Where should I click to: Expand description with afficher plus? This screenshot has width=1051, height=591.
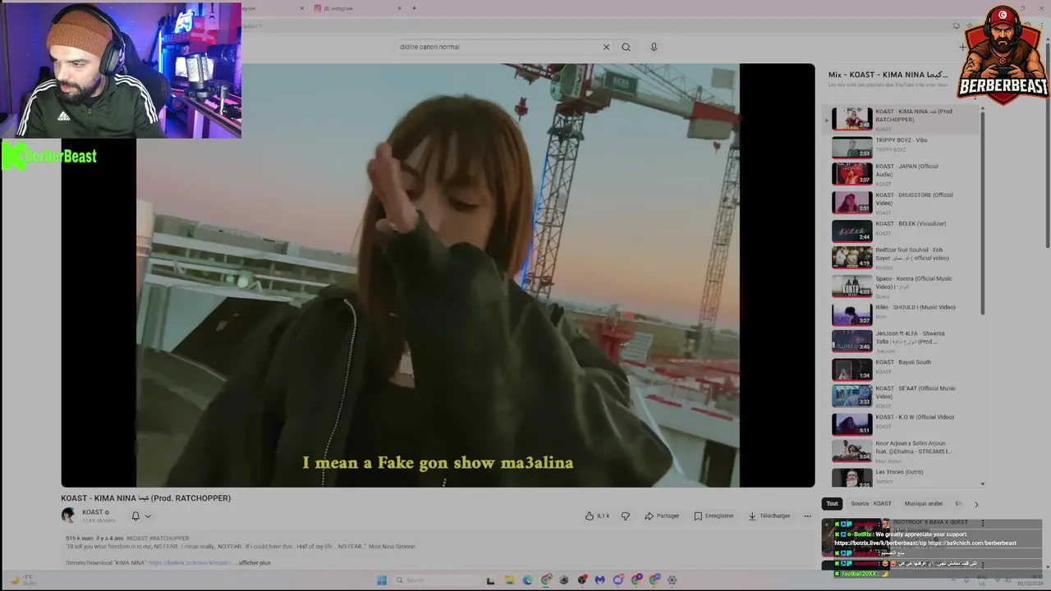pos(255,562)
